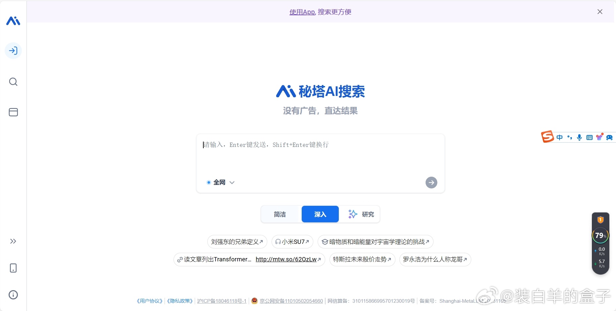Image resolution: width=616 pixels, height=311 pixels.
Task: Try suggestion 罗永浩为什么人称龙哥
Action: pyautogui.click(x=435, y=259)
